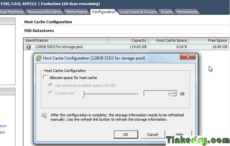Open the Configuration tab

point(104,12)
